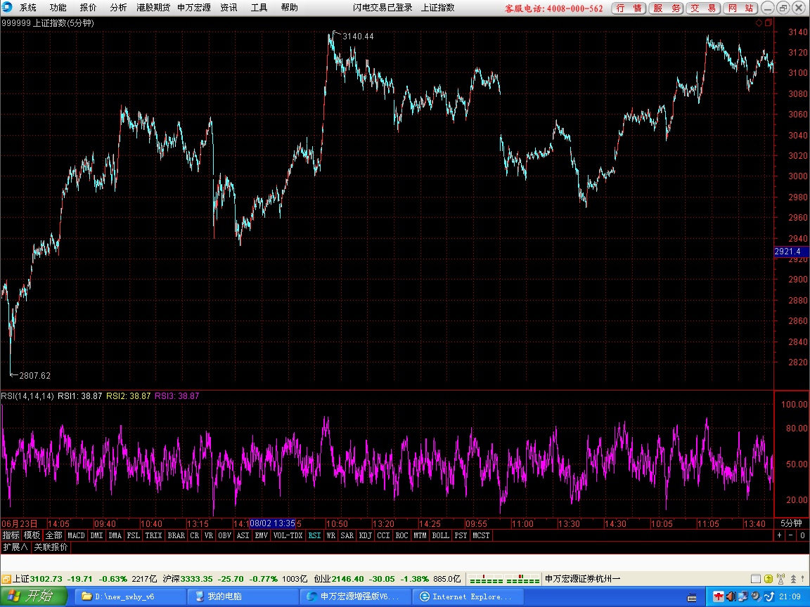Switch to the MACD indicator
This screenshot has height=607, width=810.
pos(76,535)
